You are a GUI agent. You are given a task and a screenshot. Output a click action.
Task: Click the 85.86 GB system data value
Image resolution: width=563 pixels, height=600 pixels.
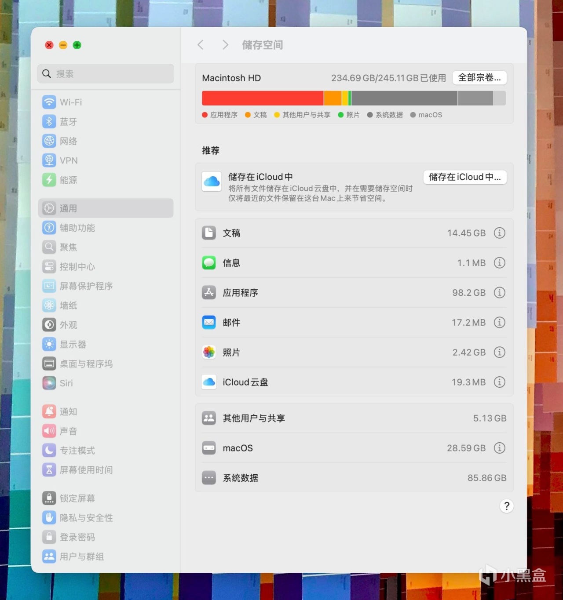click(x=487, y=478)
